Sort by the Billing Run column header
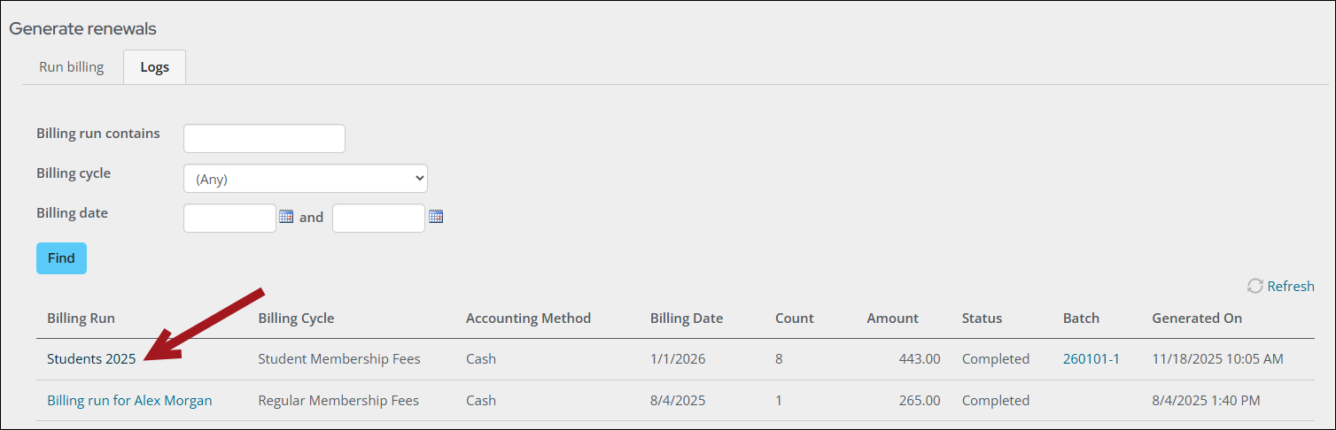The width and height of the screenshot is (1336, 430). pyautogui.click(x=81, y=319)
